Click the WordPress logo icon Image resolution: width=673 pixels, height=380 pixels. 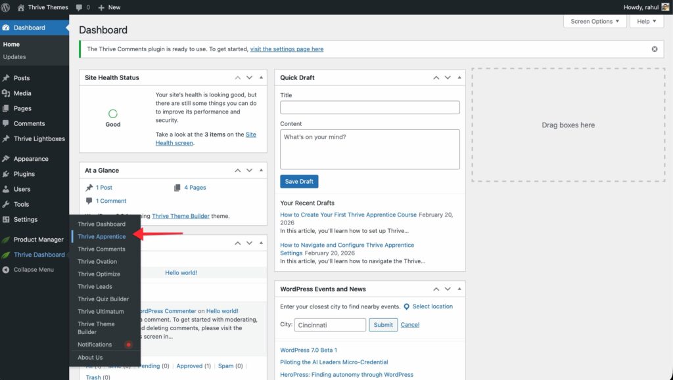[x=6, y=7]
